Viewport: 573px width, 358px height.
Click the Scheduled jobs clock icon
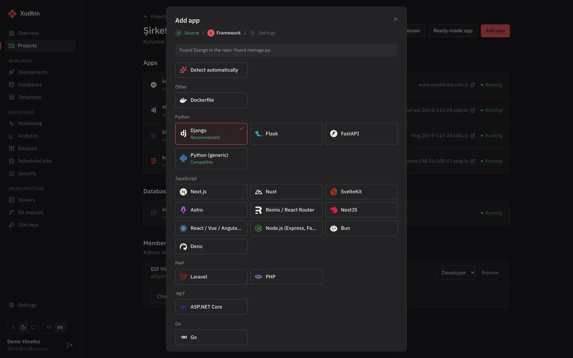click(11, 161)
